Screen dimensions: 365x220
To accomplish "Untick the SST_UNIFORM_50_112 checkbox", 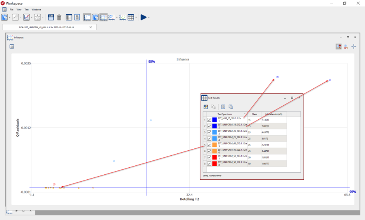I will [209, 164].
